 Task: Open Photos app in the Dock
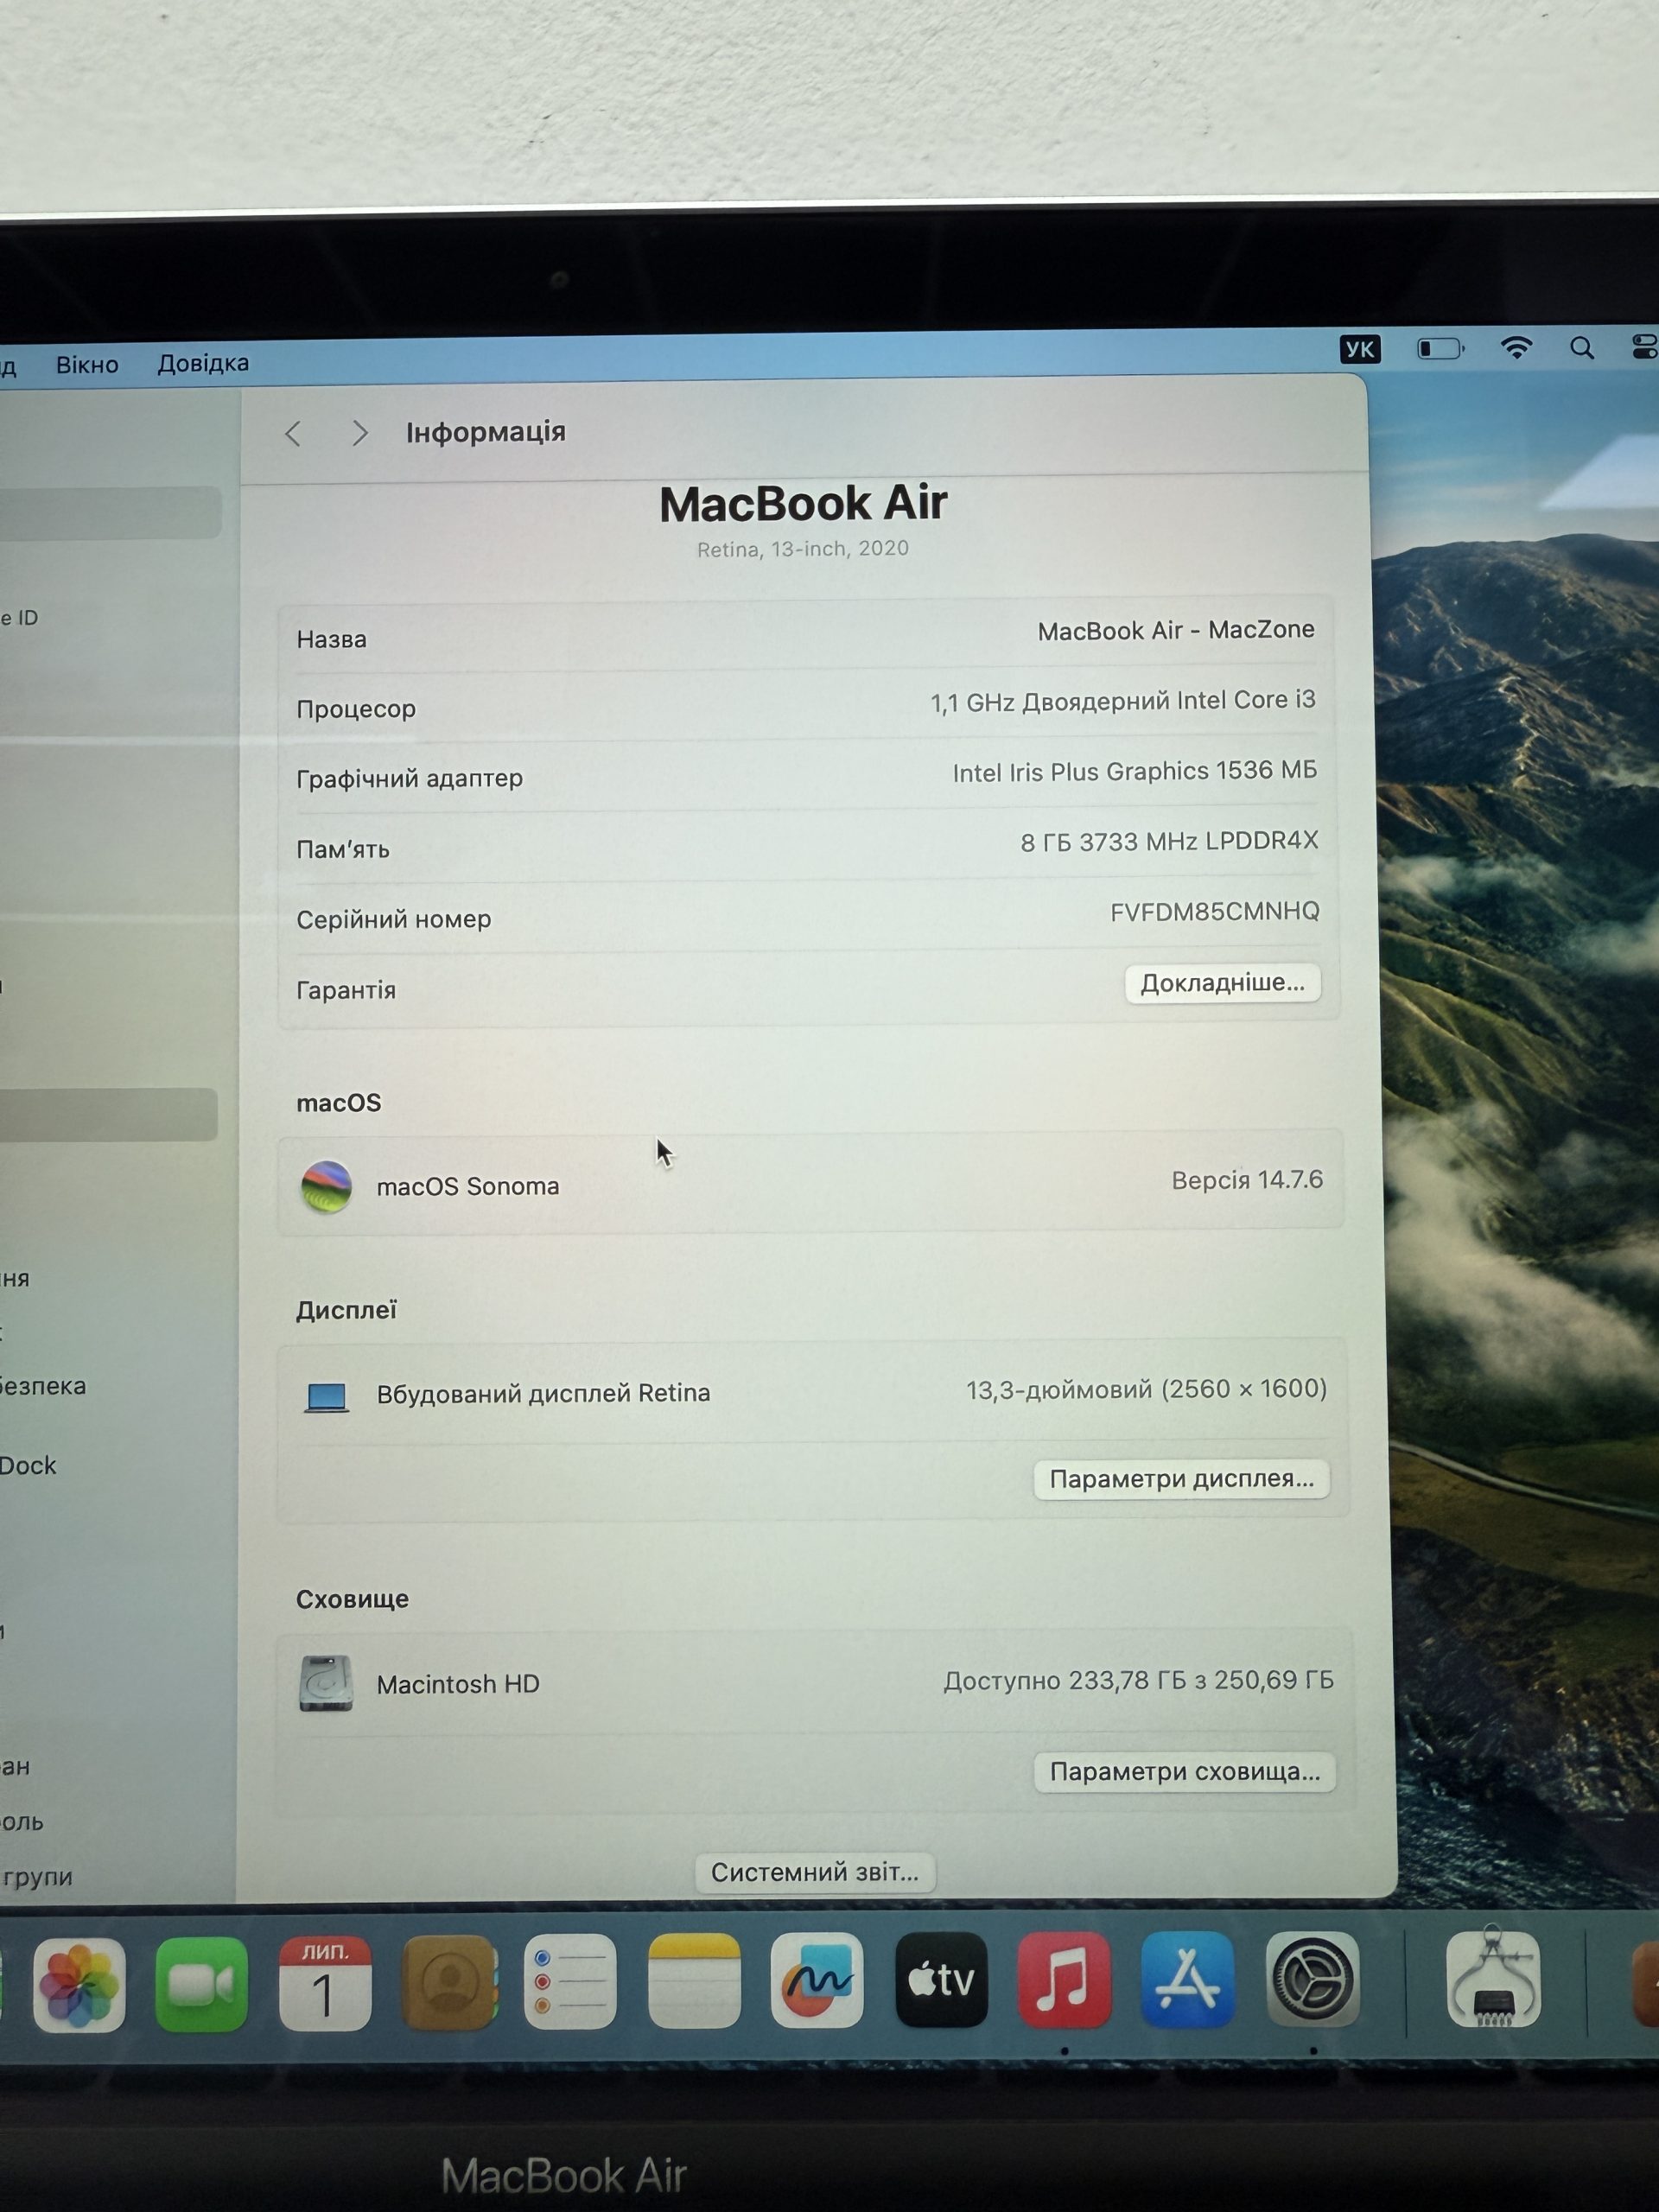pos(79,1984)
